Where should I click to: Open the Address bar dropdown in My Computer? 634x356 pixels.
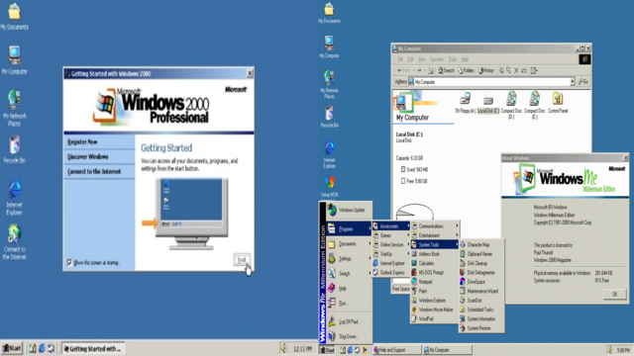click(573, 82)
